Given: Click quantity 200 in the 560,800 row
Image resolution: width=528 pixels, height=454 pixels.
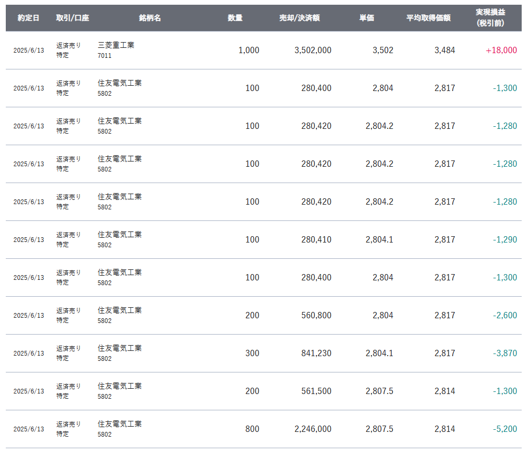Looking at the screenshot, I should (252, 315).
